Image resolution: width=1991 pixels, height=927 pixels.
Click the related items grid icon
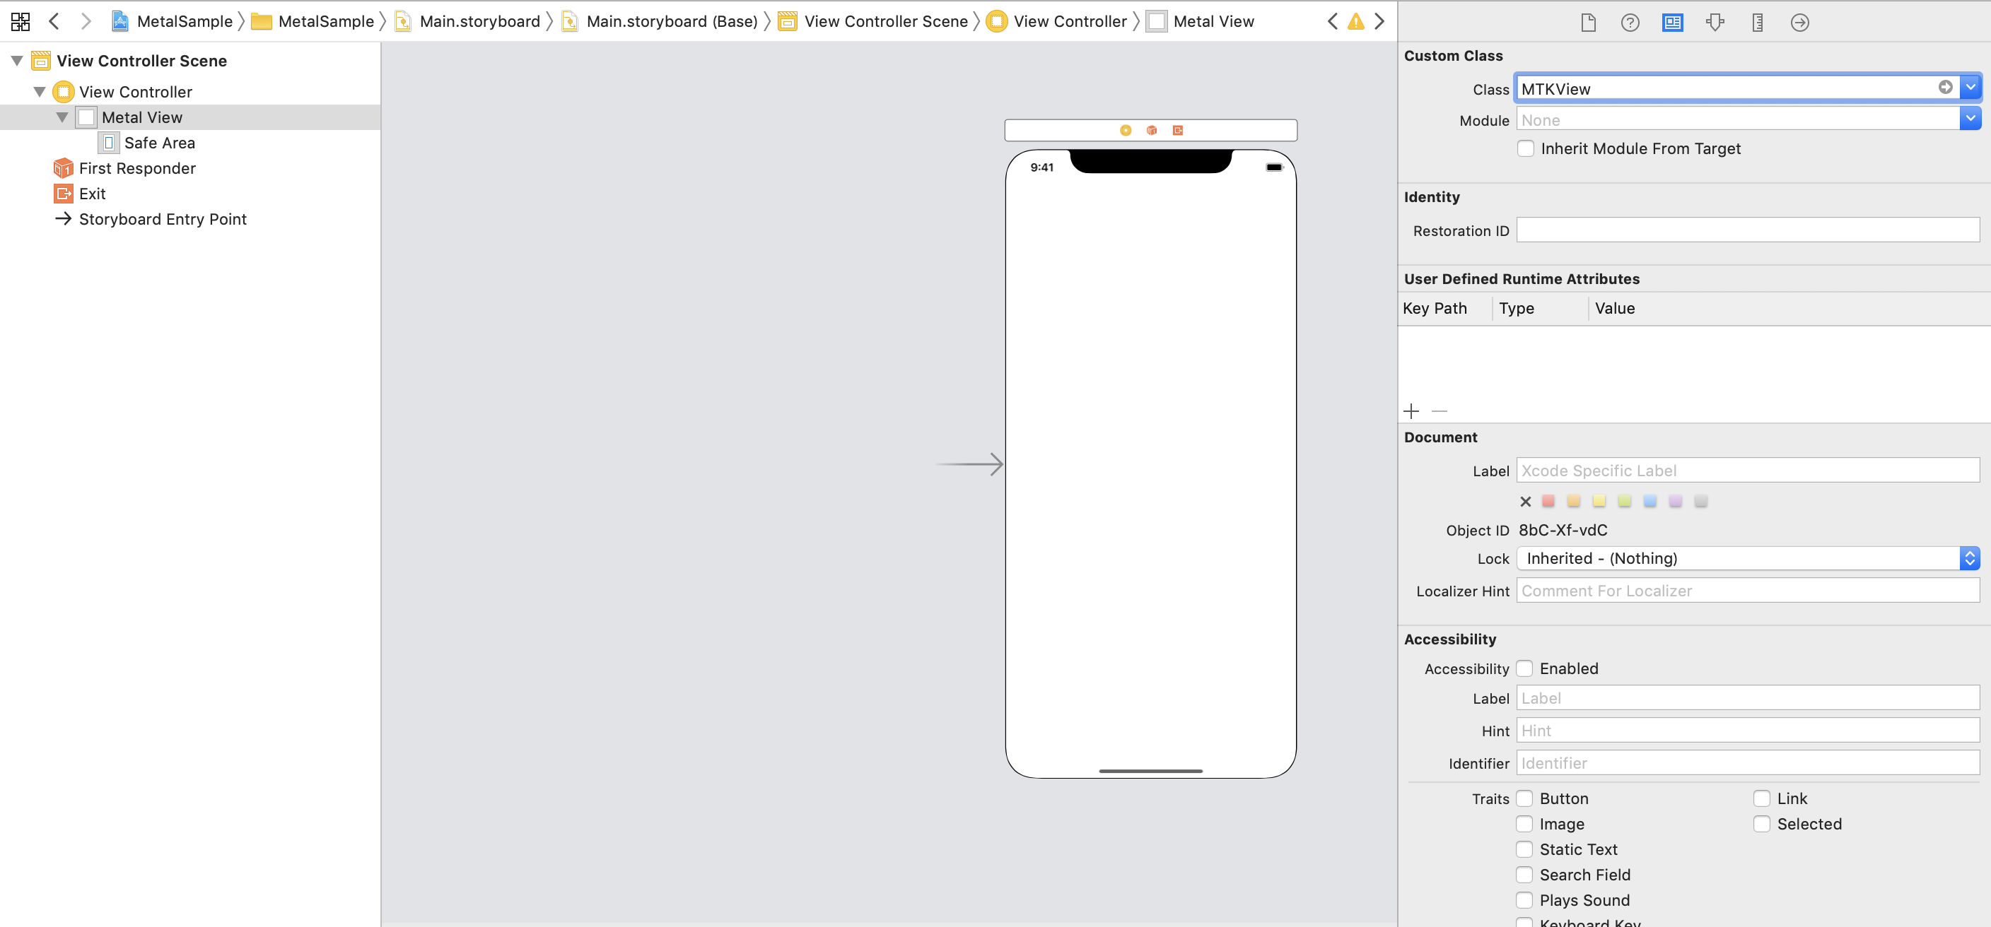(x=21, y=21)
